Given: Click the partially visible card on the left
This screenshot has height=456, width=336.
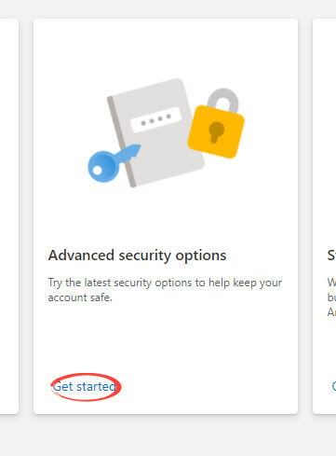Looking at the screenshot, I should tap(9, 216).
